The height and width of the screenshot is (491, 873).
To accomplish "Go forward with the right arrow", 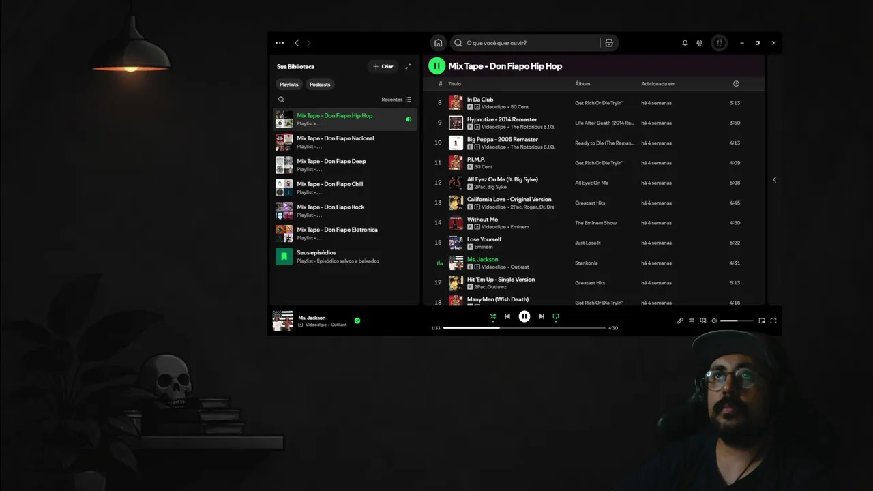I will tap(308, 43).
